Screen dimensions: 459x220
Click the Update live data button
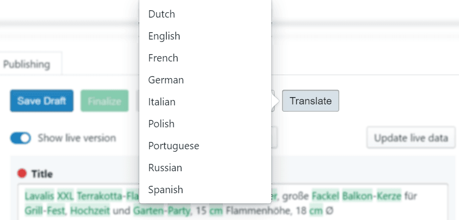click(411, 138)
